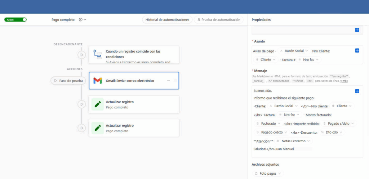Toggle the Activo automation switch
The image size is (369, 179).
[15, 19]
